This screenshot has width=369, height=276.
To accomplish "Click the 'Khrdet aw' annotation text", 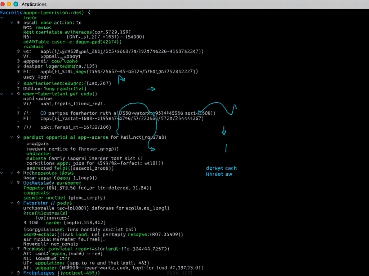I will tap(219, 174).
